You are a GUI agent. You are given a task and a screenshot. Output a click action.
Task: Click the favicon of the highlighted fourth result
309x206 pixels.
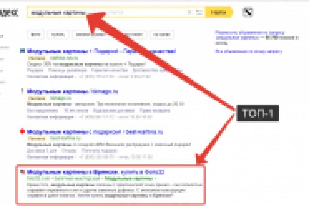(x=22, y=172)
